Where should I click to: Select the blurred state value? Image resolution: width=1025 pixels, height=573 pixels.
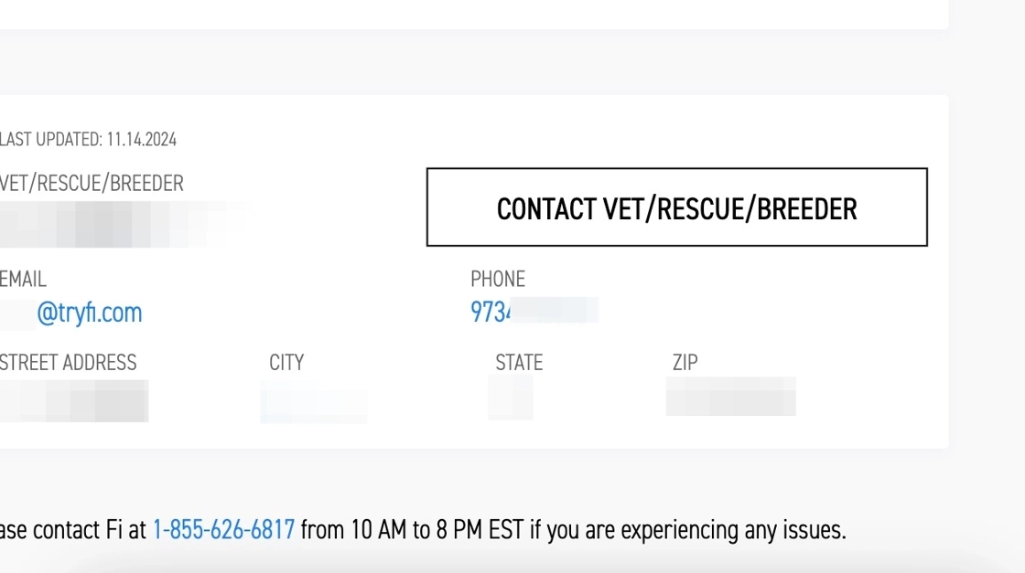pyautogui.click(x=511, y=398)
